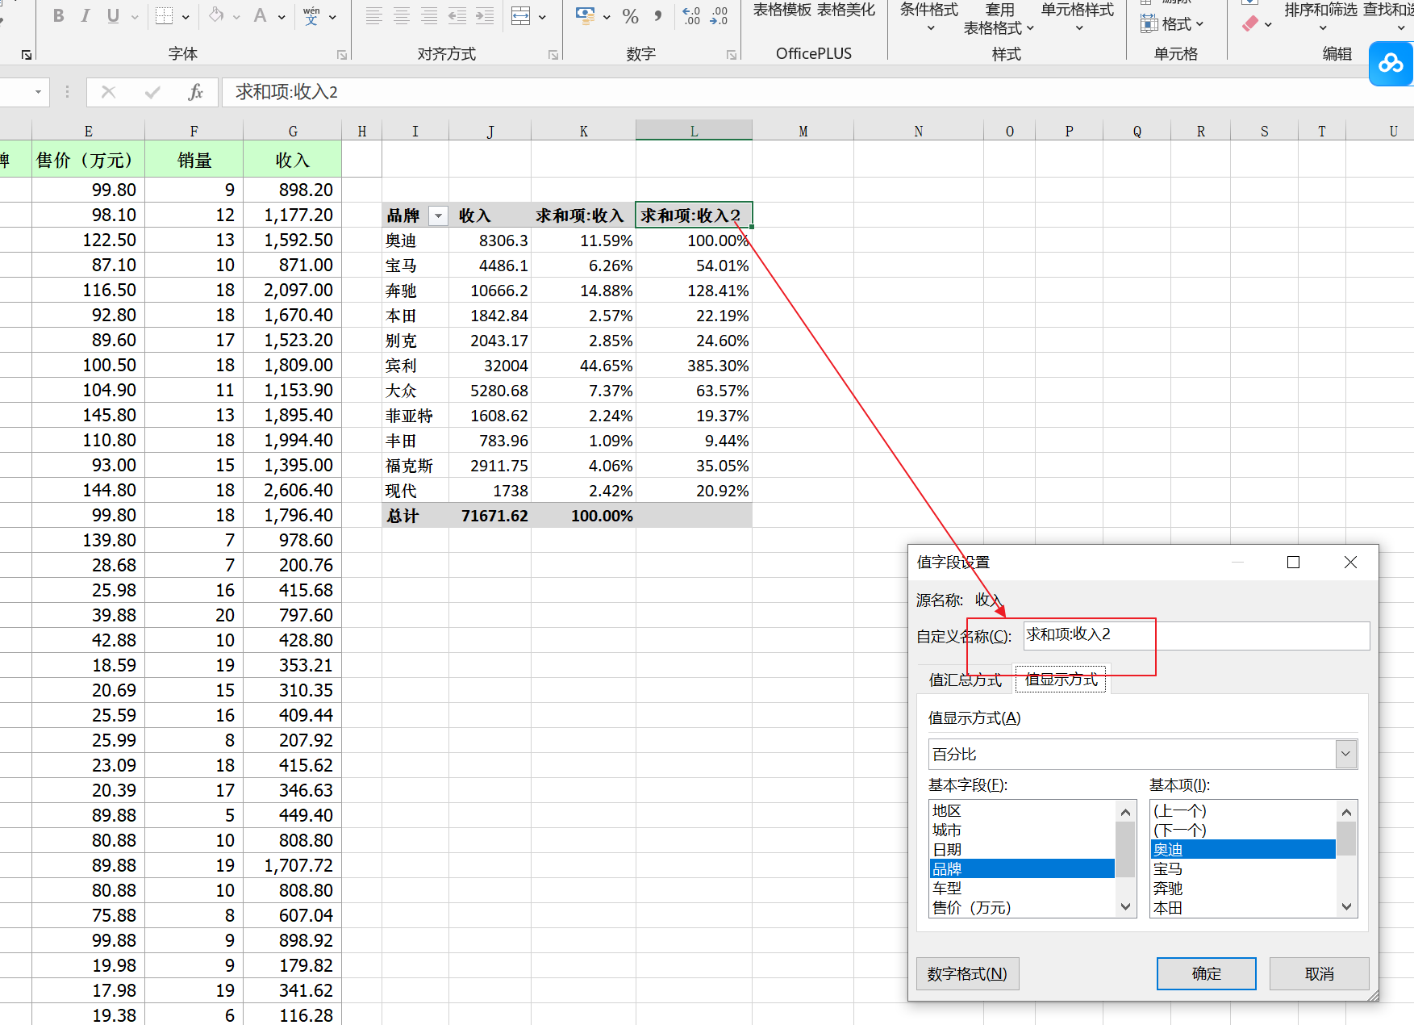Select 日期 in the base field list

(x=1022, y=849)
